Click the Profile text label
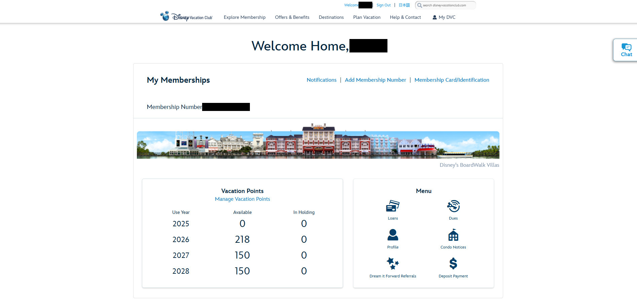 coord(392,247)
